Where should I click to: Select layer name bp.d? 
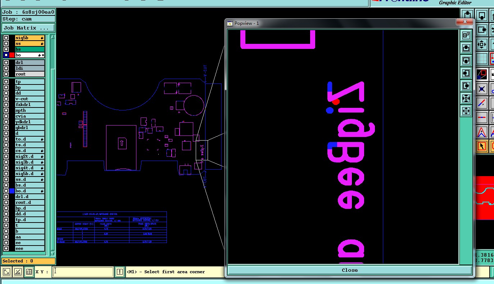[30, 208]
